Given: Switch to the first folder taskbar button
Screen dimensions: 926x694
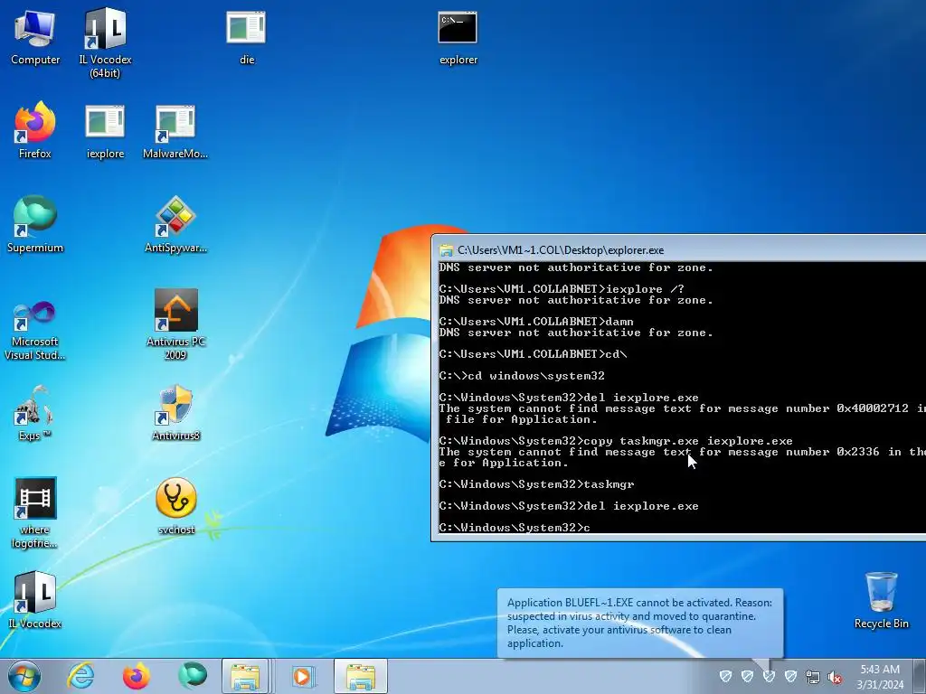Looking at the screenshot, I should (245, 676).
